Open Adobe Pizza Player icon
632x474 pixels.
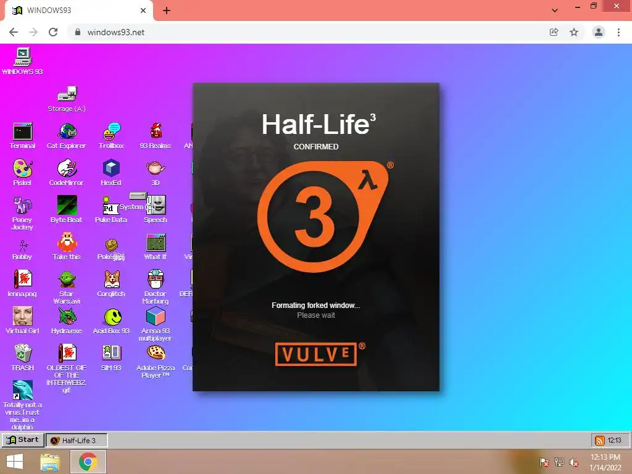[156, 361]
